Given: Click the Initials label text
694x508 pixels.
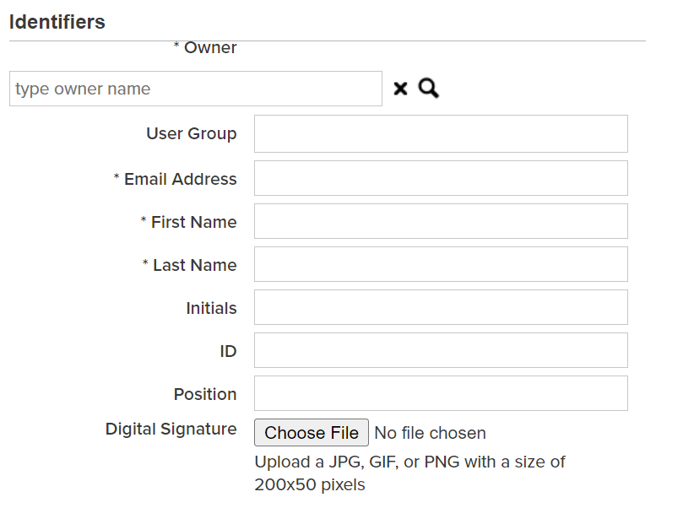Looking at the screenshot, I should 211,308.
